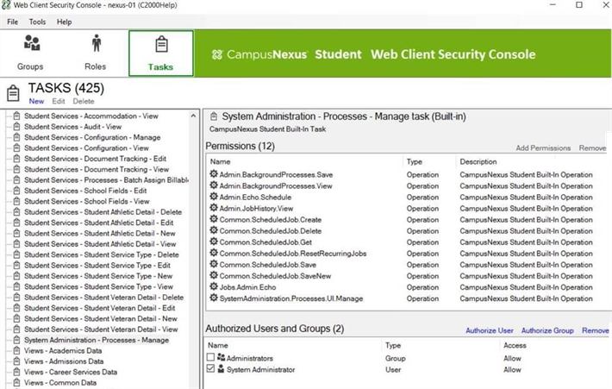Screen dimensions: 612x389
Task: Select Student Service Type - Edit task
Action: click(97, 266)
